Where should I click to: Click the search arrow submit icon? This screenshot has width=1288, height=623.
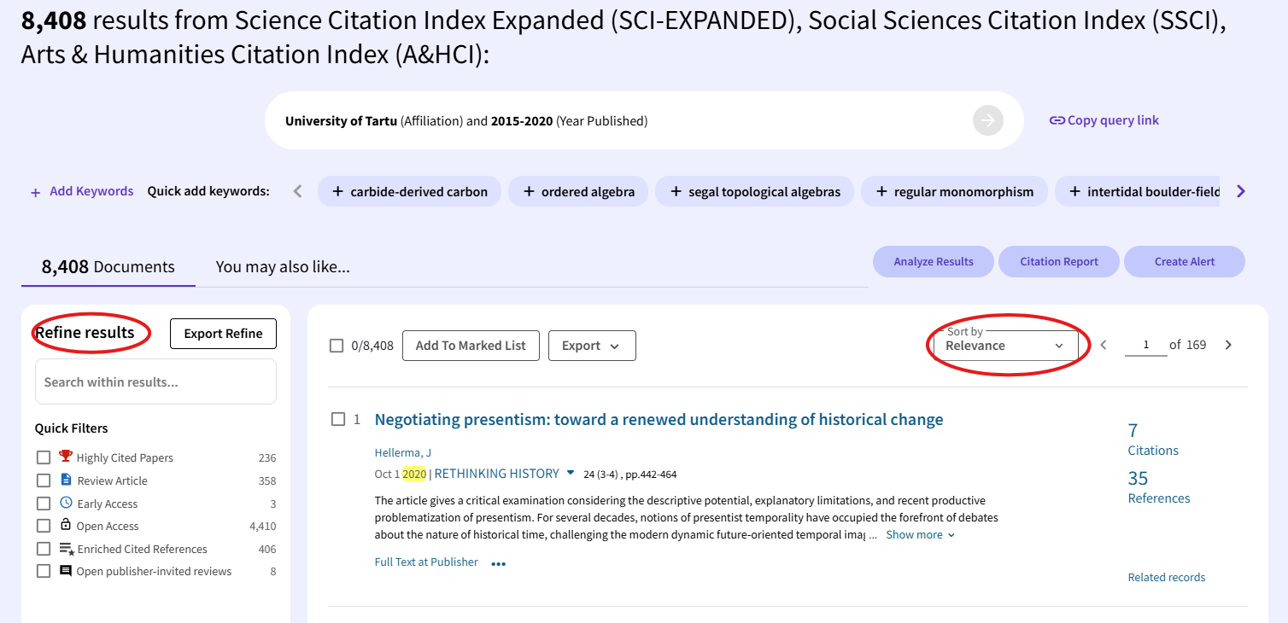pos(987,121)
